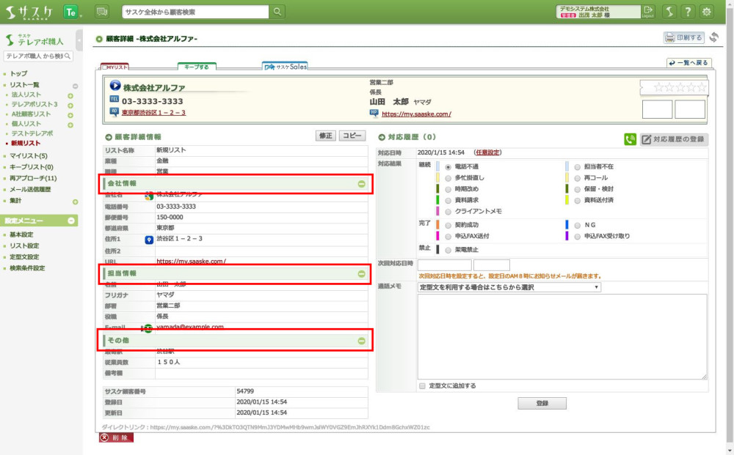Click the refresh arrows icon beside 印刷する

coord(713,37)
